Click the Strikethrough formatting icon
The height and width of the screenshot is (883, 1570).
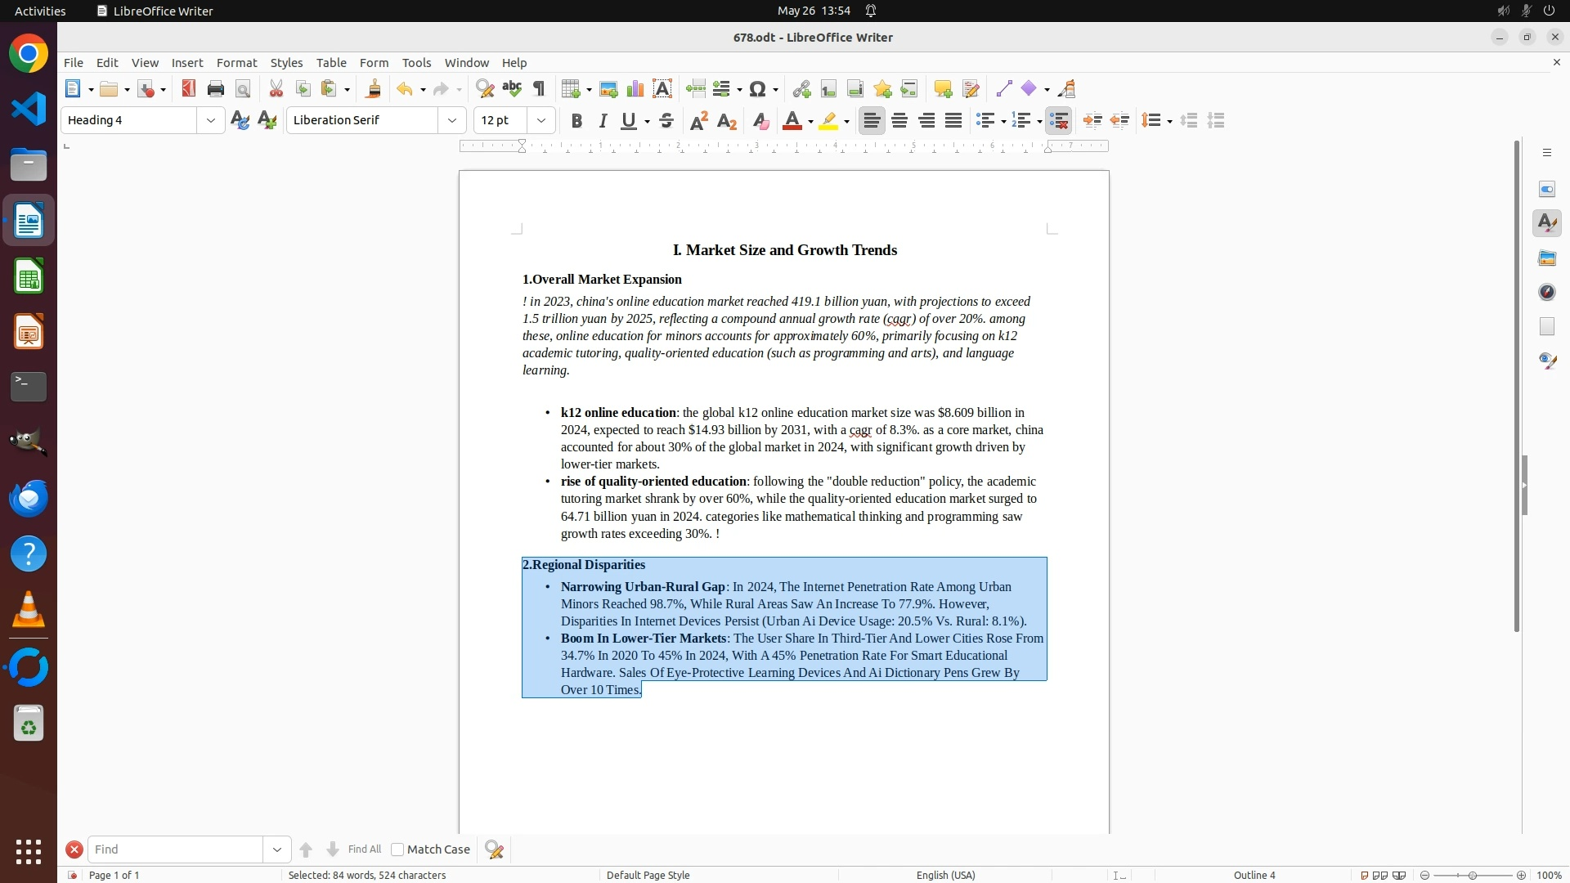point(666,121)
